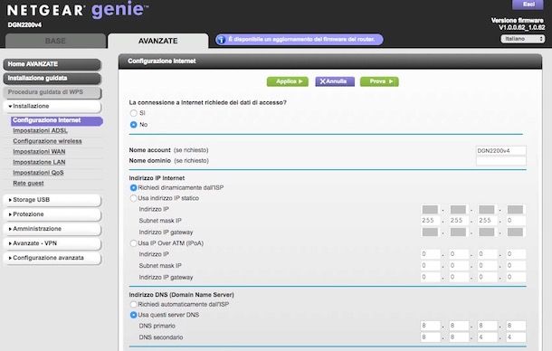Open Configurazione wireless page

click(47, 141)
